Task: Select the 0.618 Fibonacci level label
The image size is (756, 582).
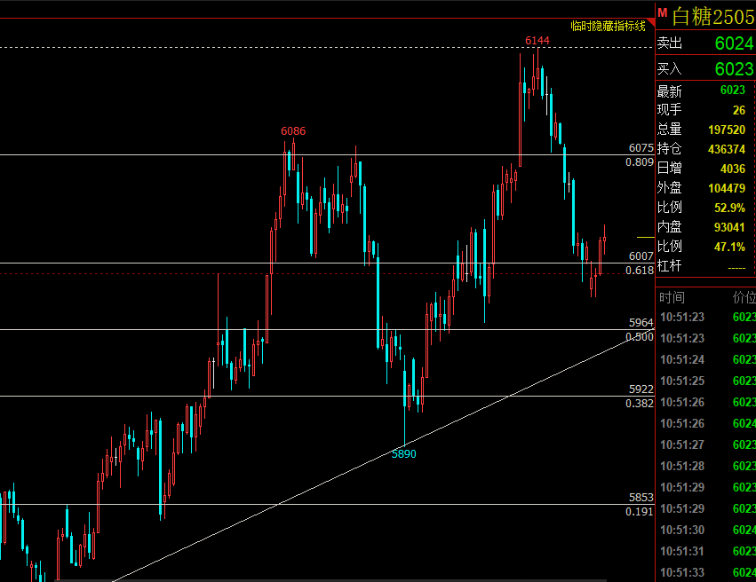Action: [x=640, y=270]
